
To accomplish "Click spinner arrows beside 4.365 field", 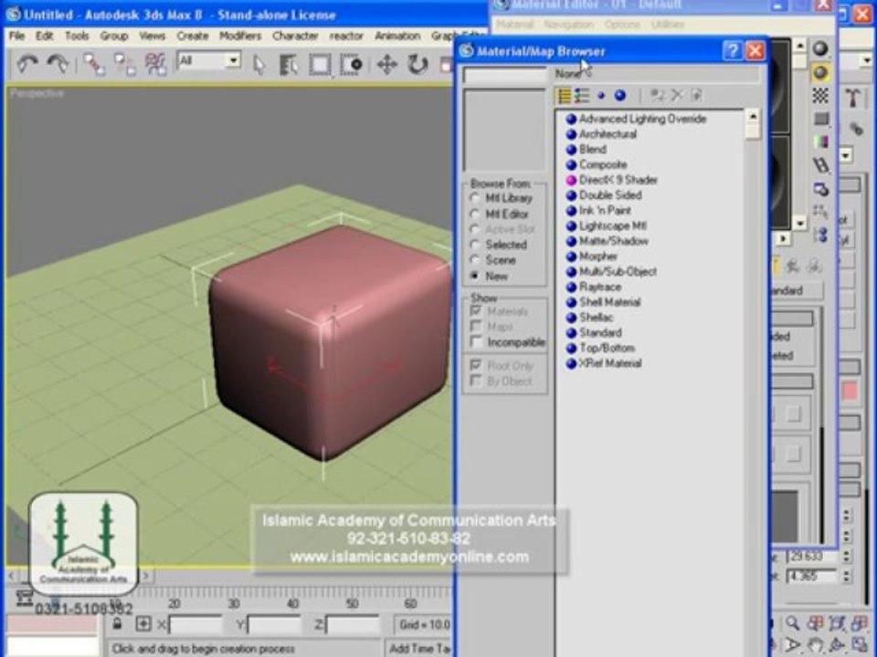I will tap(846, 576).
